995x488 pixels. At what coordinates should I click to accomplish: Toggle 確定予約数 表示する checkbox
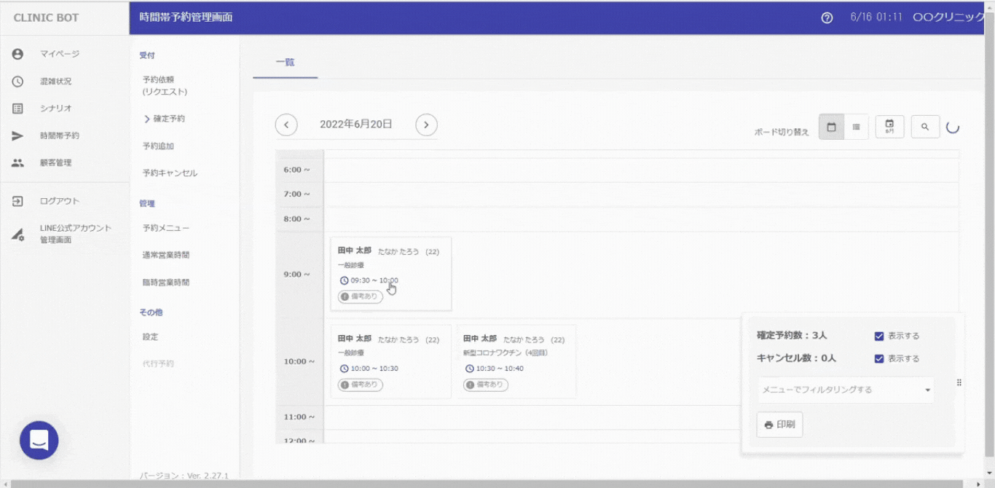[x=879, y=336]
